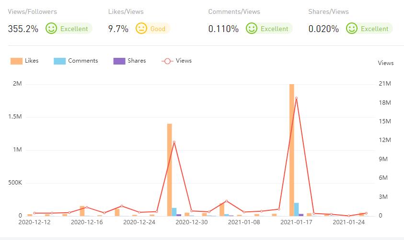Click the 355.2% Views/Followers value

click(x=23, y=29)
